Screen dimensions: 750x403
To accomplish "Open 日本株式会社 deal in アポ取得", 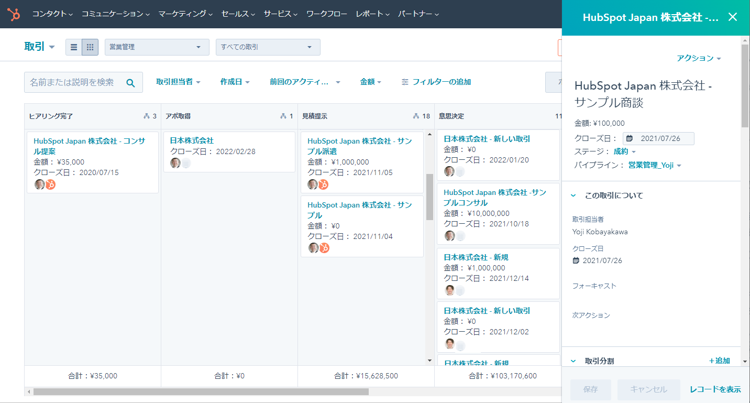I will (x=192, y=140).
